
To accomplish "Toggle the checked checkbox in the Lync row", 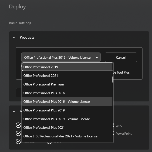I will 18,125.
